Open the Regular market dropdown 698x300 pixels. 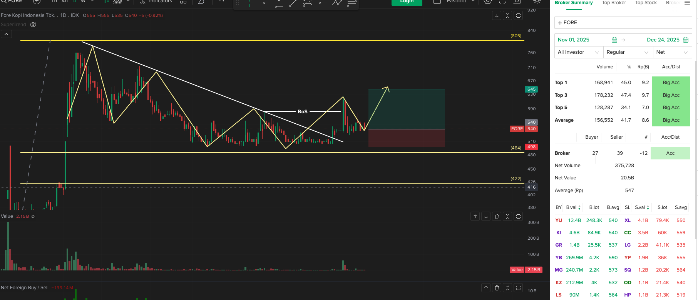pyautogui.click(x=628, y=52)
